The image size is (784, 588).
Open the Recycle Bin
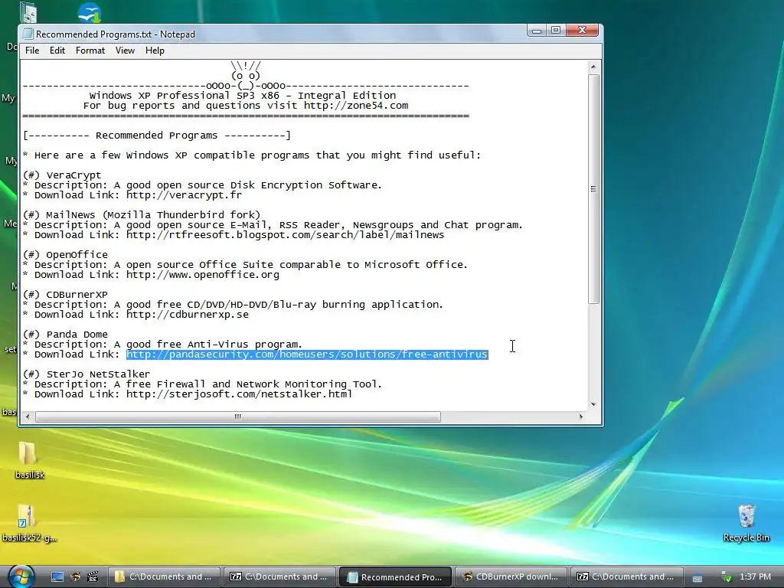[x=746, y=523]
